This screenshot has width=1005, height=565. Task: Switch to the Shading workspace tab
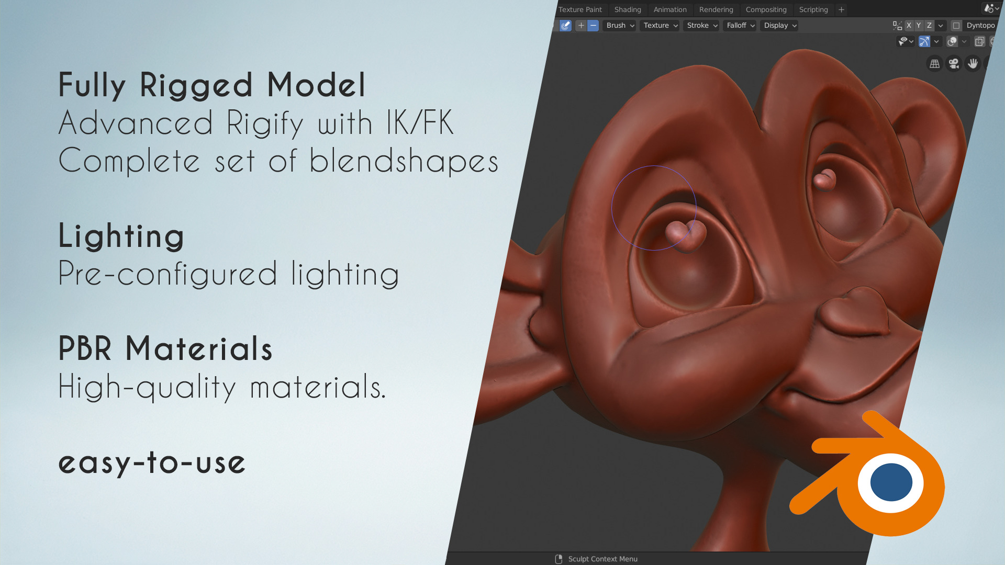628,9
